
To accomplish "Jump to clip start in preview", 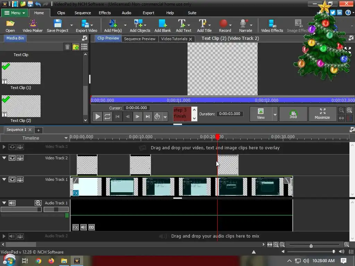I will pyautogui.click(x=117, y=117).
